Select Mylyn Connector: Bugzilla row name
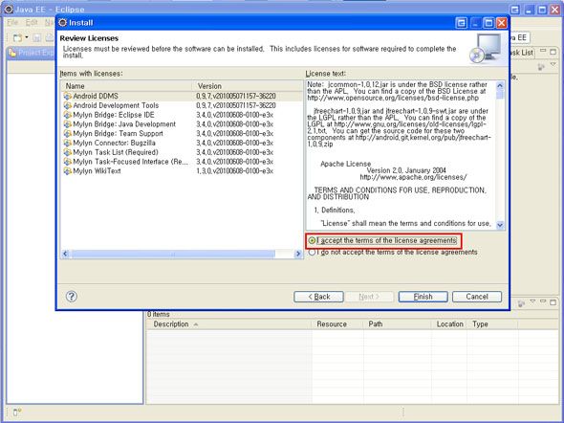564x423 pixels. click(x=114, y=143)
